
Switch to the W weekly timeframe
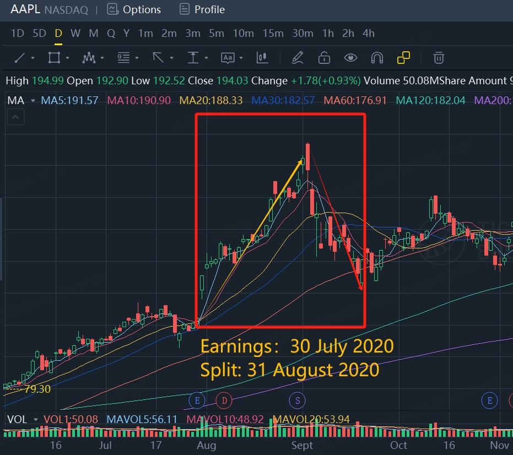click(x=75, y=34)
